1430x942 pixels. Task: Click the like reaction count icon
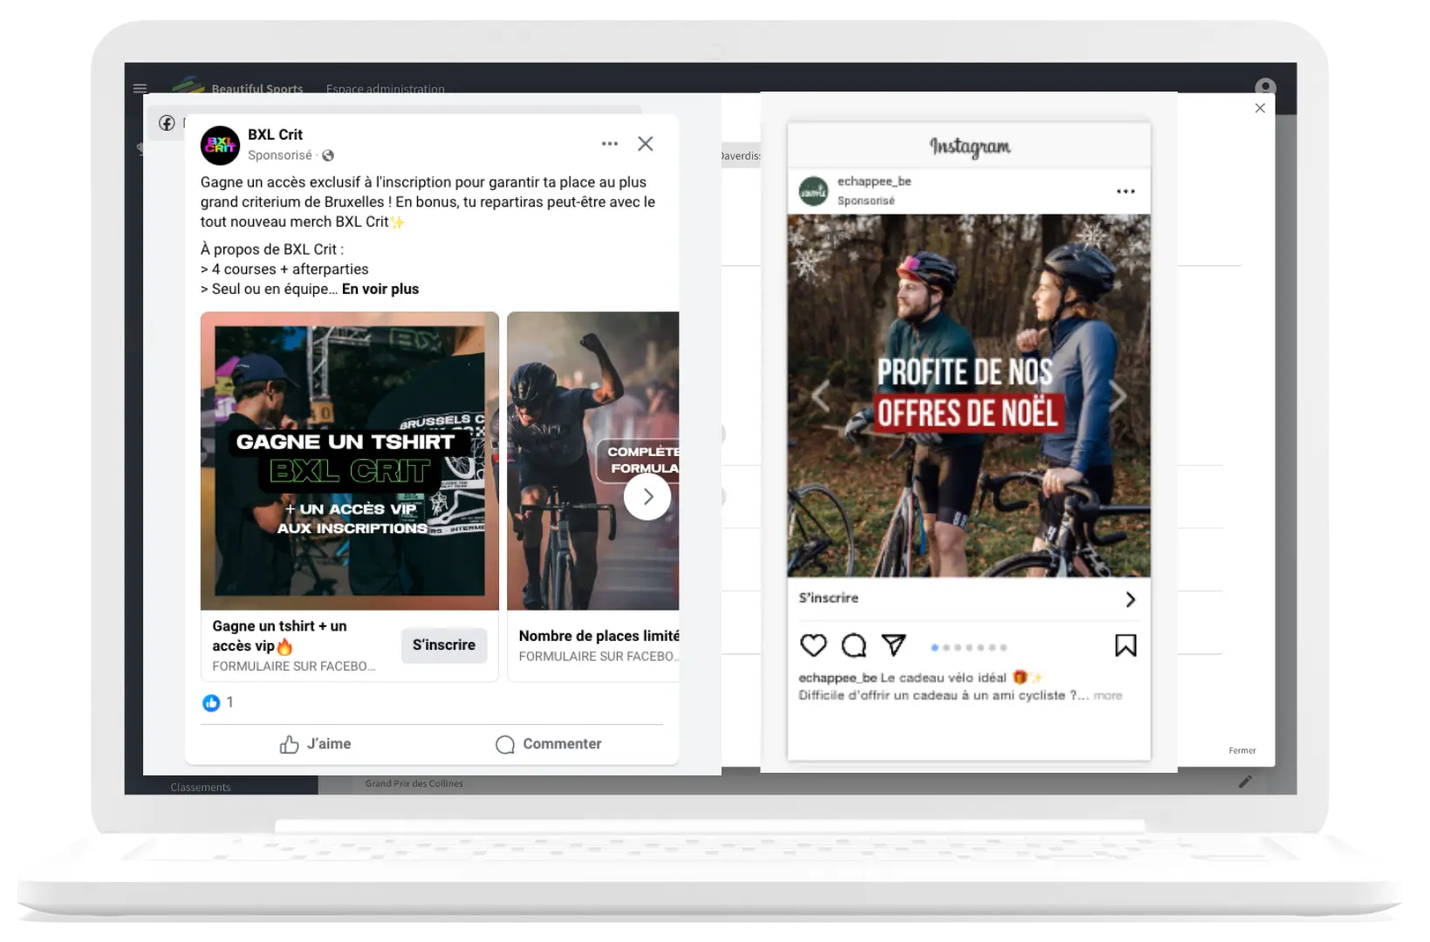[211, 703]
